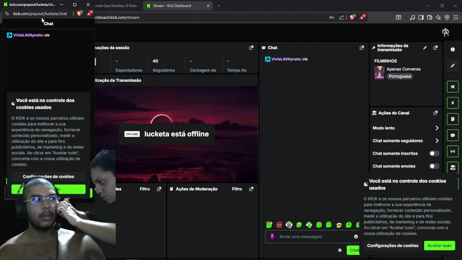Open the Filtro dropdown in Ações de Moderação
Image resolution: width=462 pixels, height=260 pixels.
coord(237,189)
